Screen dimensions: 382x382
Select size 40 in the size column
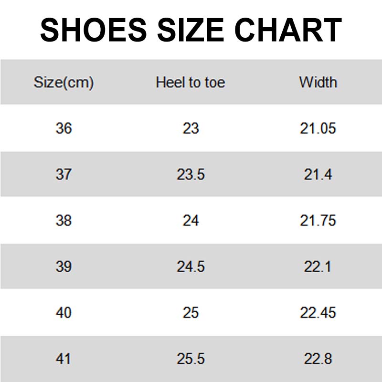tap(64, 312)
